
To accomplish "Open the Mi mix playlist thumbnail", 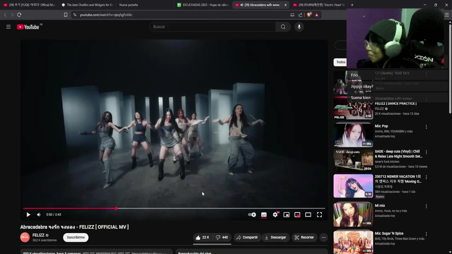I will pos(353,214).
